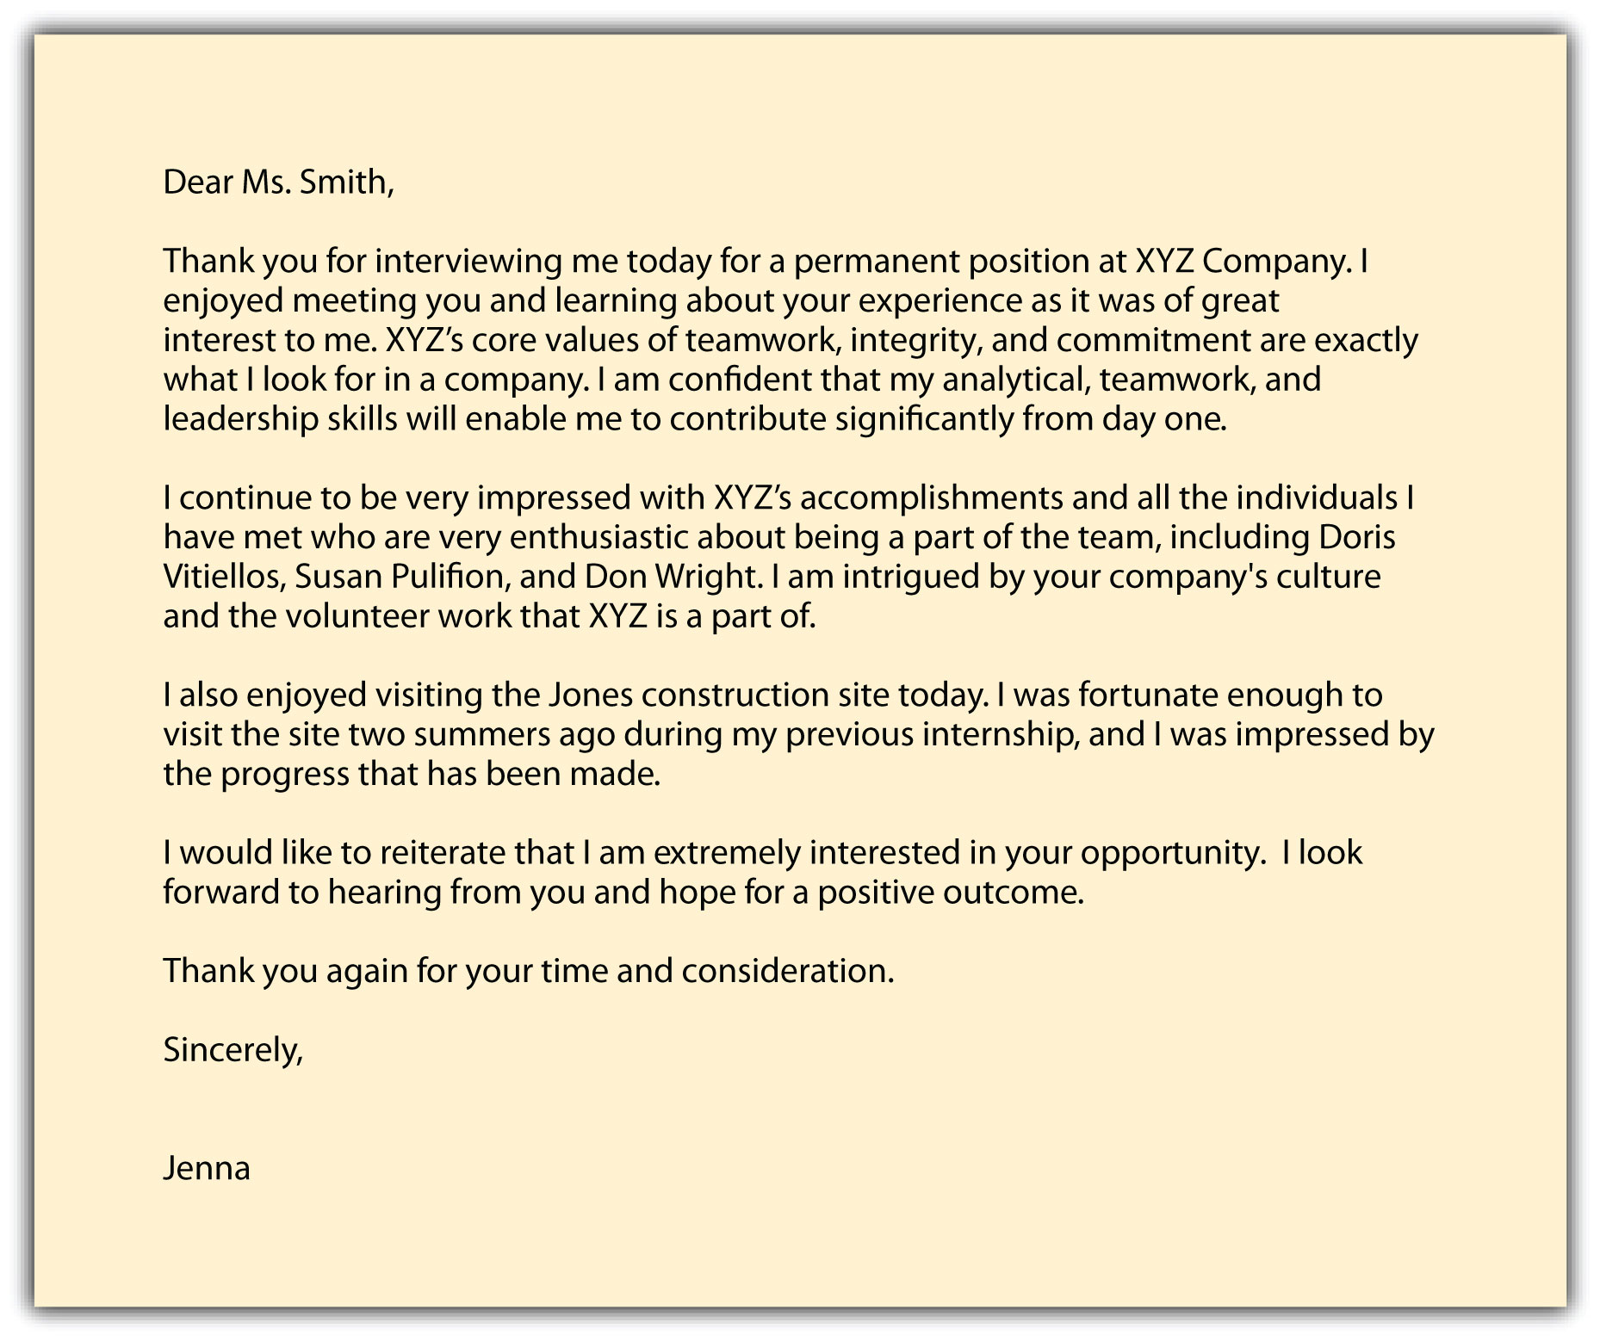Screen dimensions: 1600x1341
Task: Click the surname "Vitiellos" in the letter
Action: (x=222, y=577)
